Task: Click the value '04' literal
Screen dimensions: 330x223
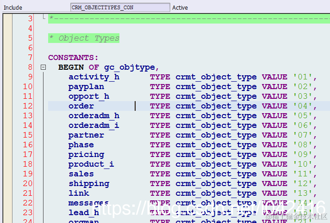Action: [303, 106]
